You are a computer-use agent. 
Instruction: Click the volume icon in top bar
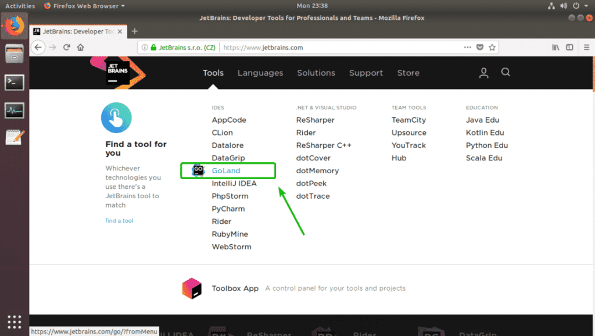tap(564, 6)
